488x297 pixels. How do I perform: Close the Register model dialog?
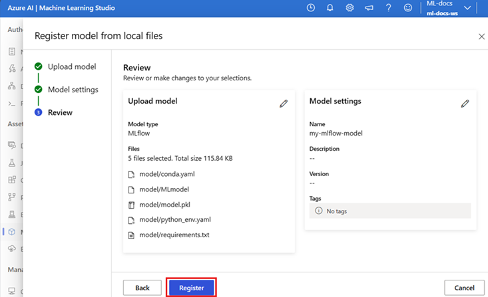click(481, 37)
